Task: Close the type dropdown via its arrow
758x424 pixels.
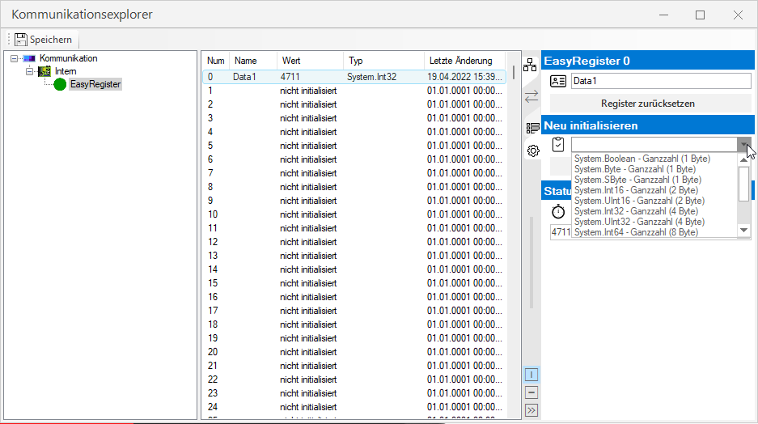Action: [x=743, y=145]
